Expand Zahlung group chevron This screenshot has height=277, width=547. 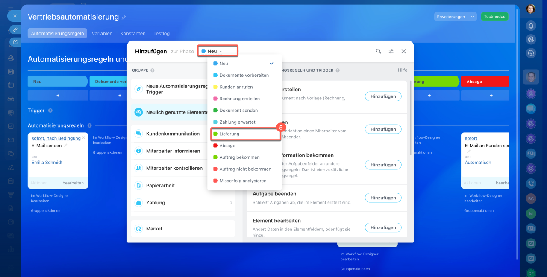coord(231,203)
